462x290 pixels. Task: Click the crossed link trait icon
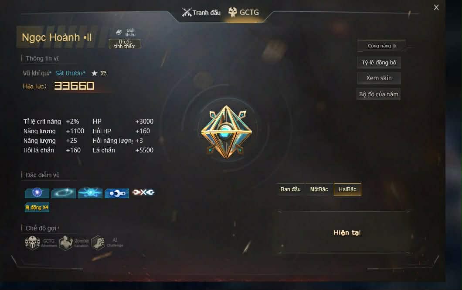pyautogui.click(x=143, y=192)
